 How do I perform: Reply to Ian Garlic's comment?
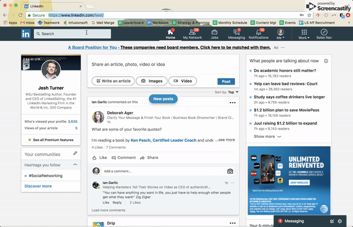coord(117,202)
